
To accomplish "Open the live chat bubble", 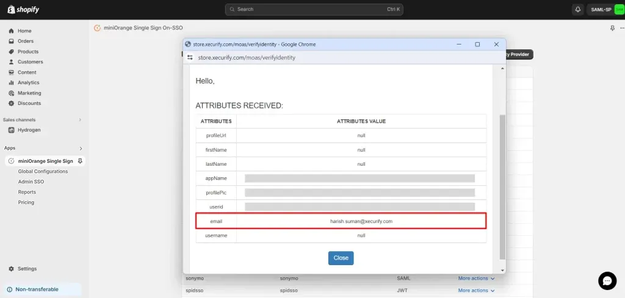I will pyautogui.click(x=607, y=281).
